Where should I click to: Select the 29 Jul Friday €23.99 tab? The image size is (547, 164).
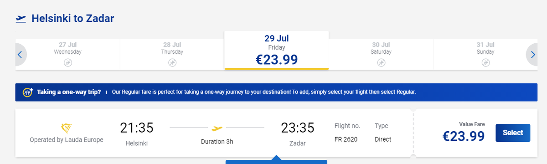click(x=276, y=51)
